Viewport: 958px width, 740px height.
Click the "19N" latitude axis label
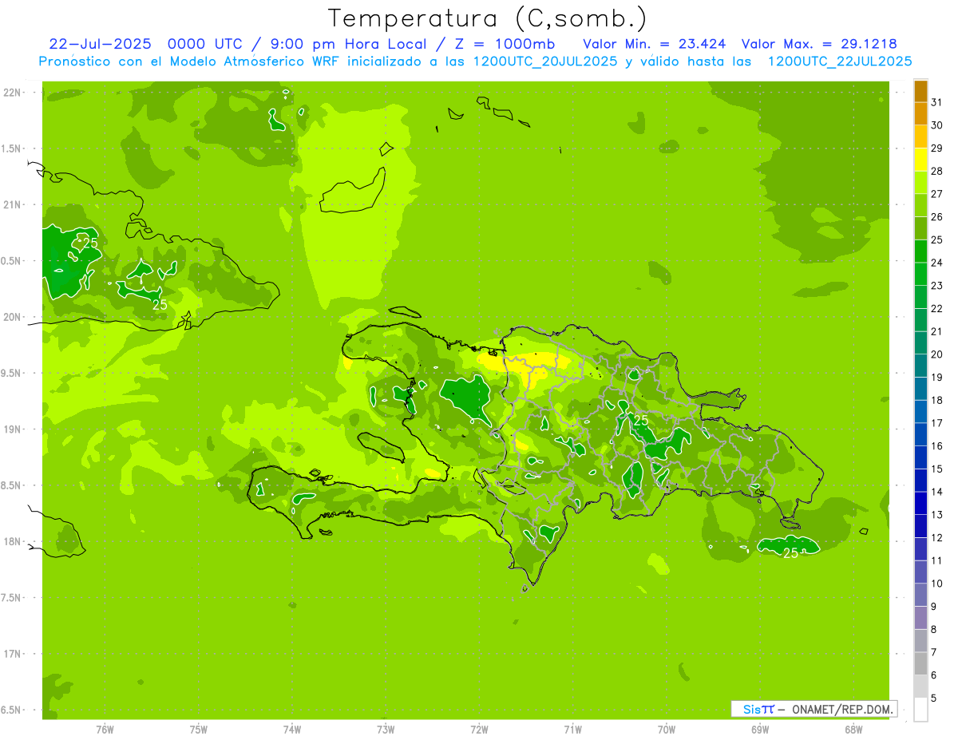click(12, 429)
